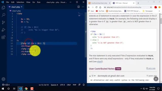Open the YouTube bookmark

[x=100, y=11]
